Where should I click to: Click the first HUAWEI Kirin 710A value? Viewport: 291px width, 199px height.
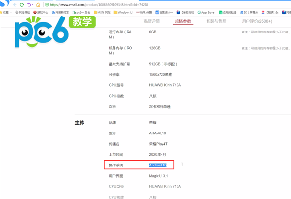165,85
